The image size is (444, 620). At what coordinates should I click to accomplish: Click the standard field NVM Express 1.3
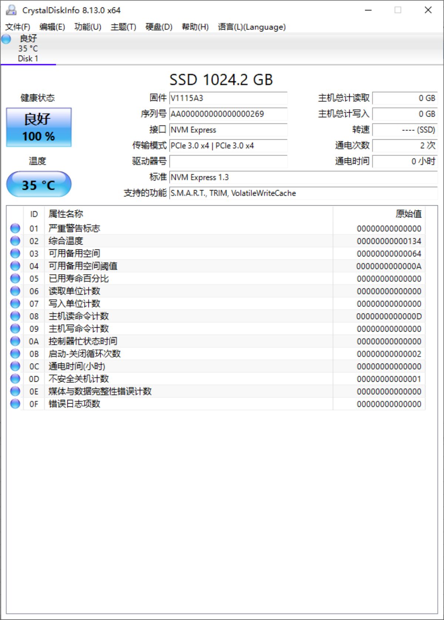tap(303, 178)
